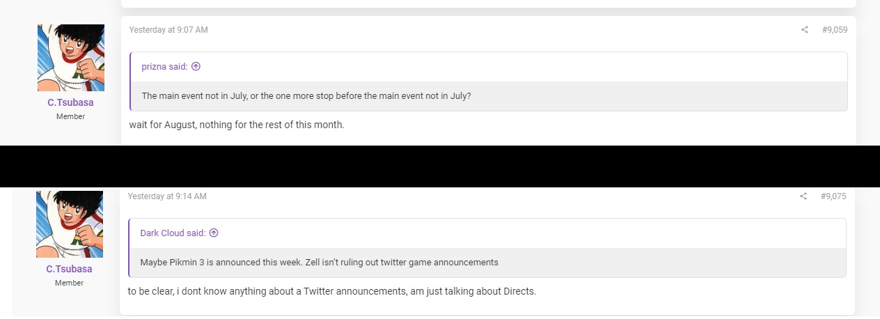Click the Member label under the second C.Tsubasa
This screenshot has width=880, height=319.
69,283
